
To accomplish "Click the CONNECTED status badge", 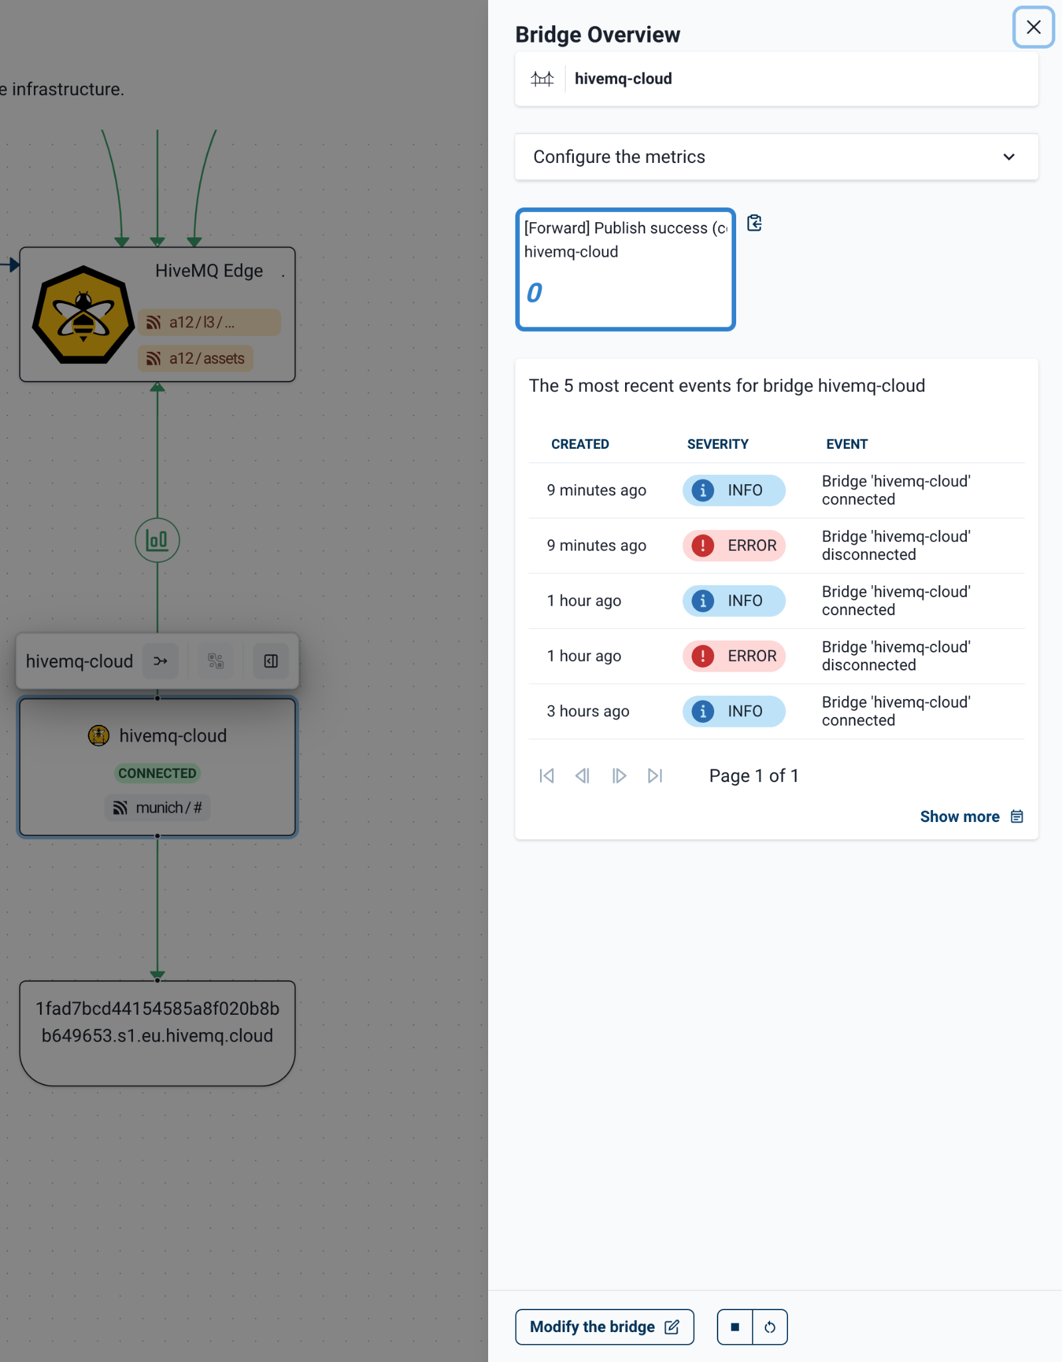I will pyautogui.click(x=157, y=773).
